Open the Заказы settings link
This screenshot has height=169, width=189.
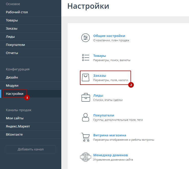pyautogui.click(x=100, y=76)
